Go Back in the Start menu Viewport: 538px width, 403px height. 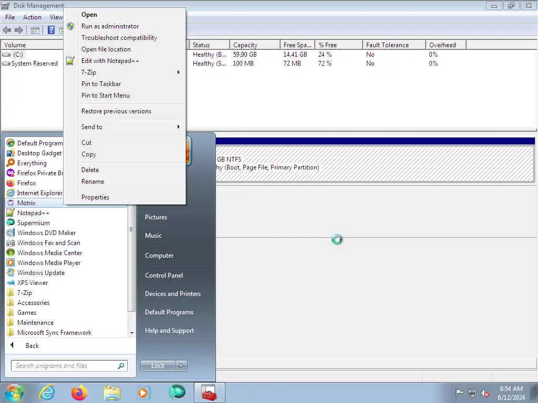32,345
